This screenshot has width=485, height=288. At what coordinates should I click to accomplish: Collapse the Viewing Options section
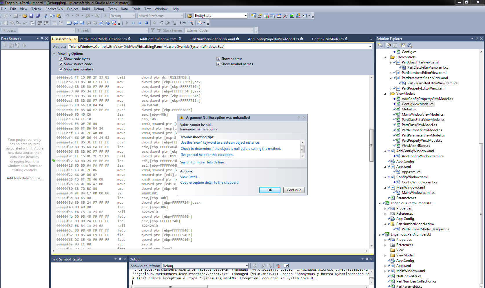coord(54,54)
